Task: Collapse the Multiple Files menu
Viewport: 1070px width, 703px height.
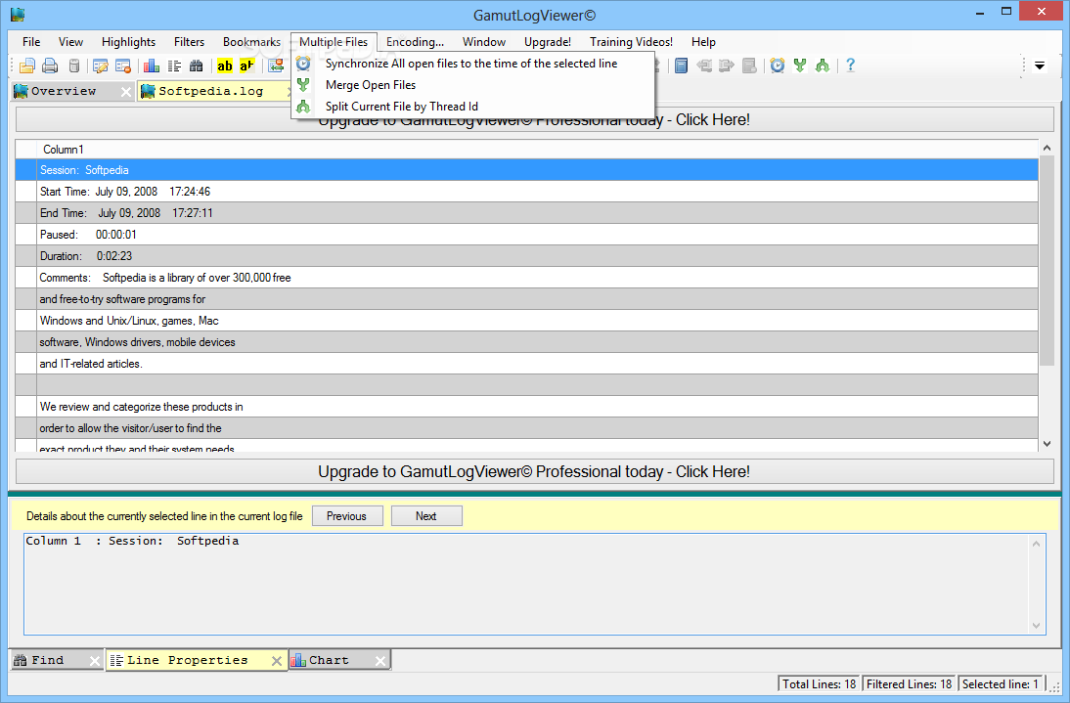Action: pyautogui.click(x=334, y=42)
